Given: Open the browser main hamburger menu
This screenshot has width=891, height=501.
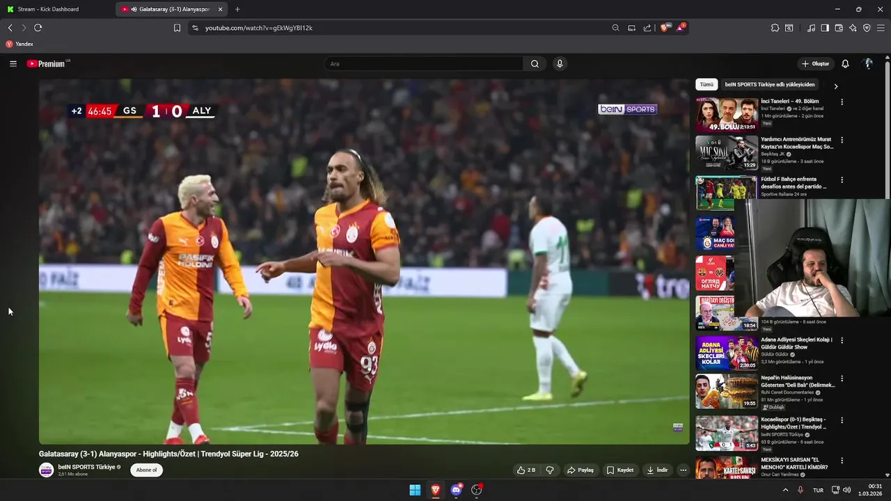Looking at the screenshot, I should click(x=881, y=28).
